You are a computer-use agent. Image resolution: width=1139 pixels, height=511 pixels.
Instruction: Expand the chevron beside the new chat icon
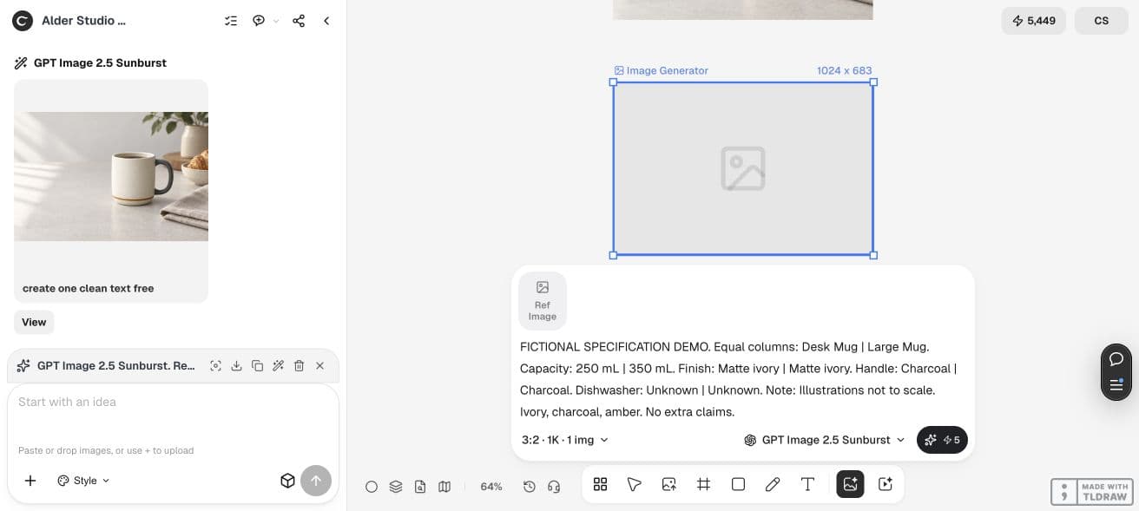[x=276, y=21]
